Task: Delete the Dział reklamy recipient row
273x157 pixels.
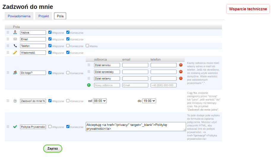Action: (x=181, y=78)
